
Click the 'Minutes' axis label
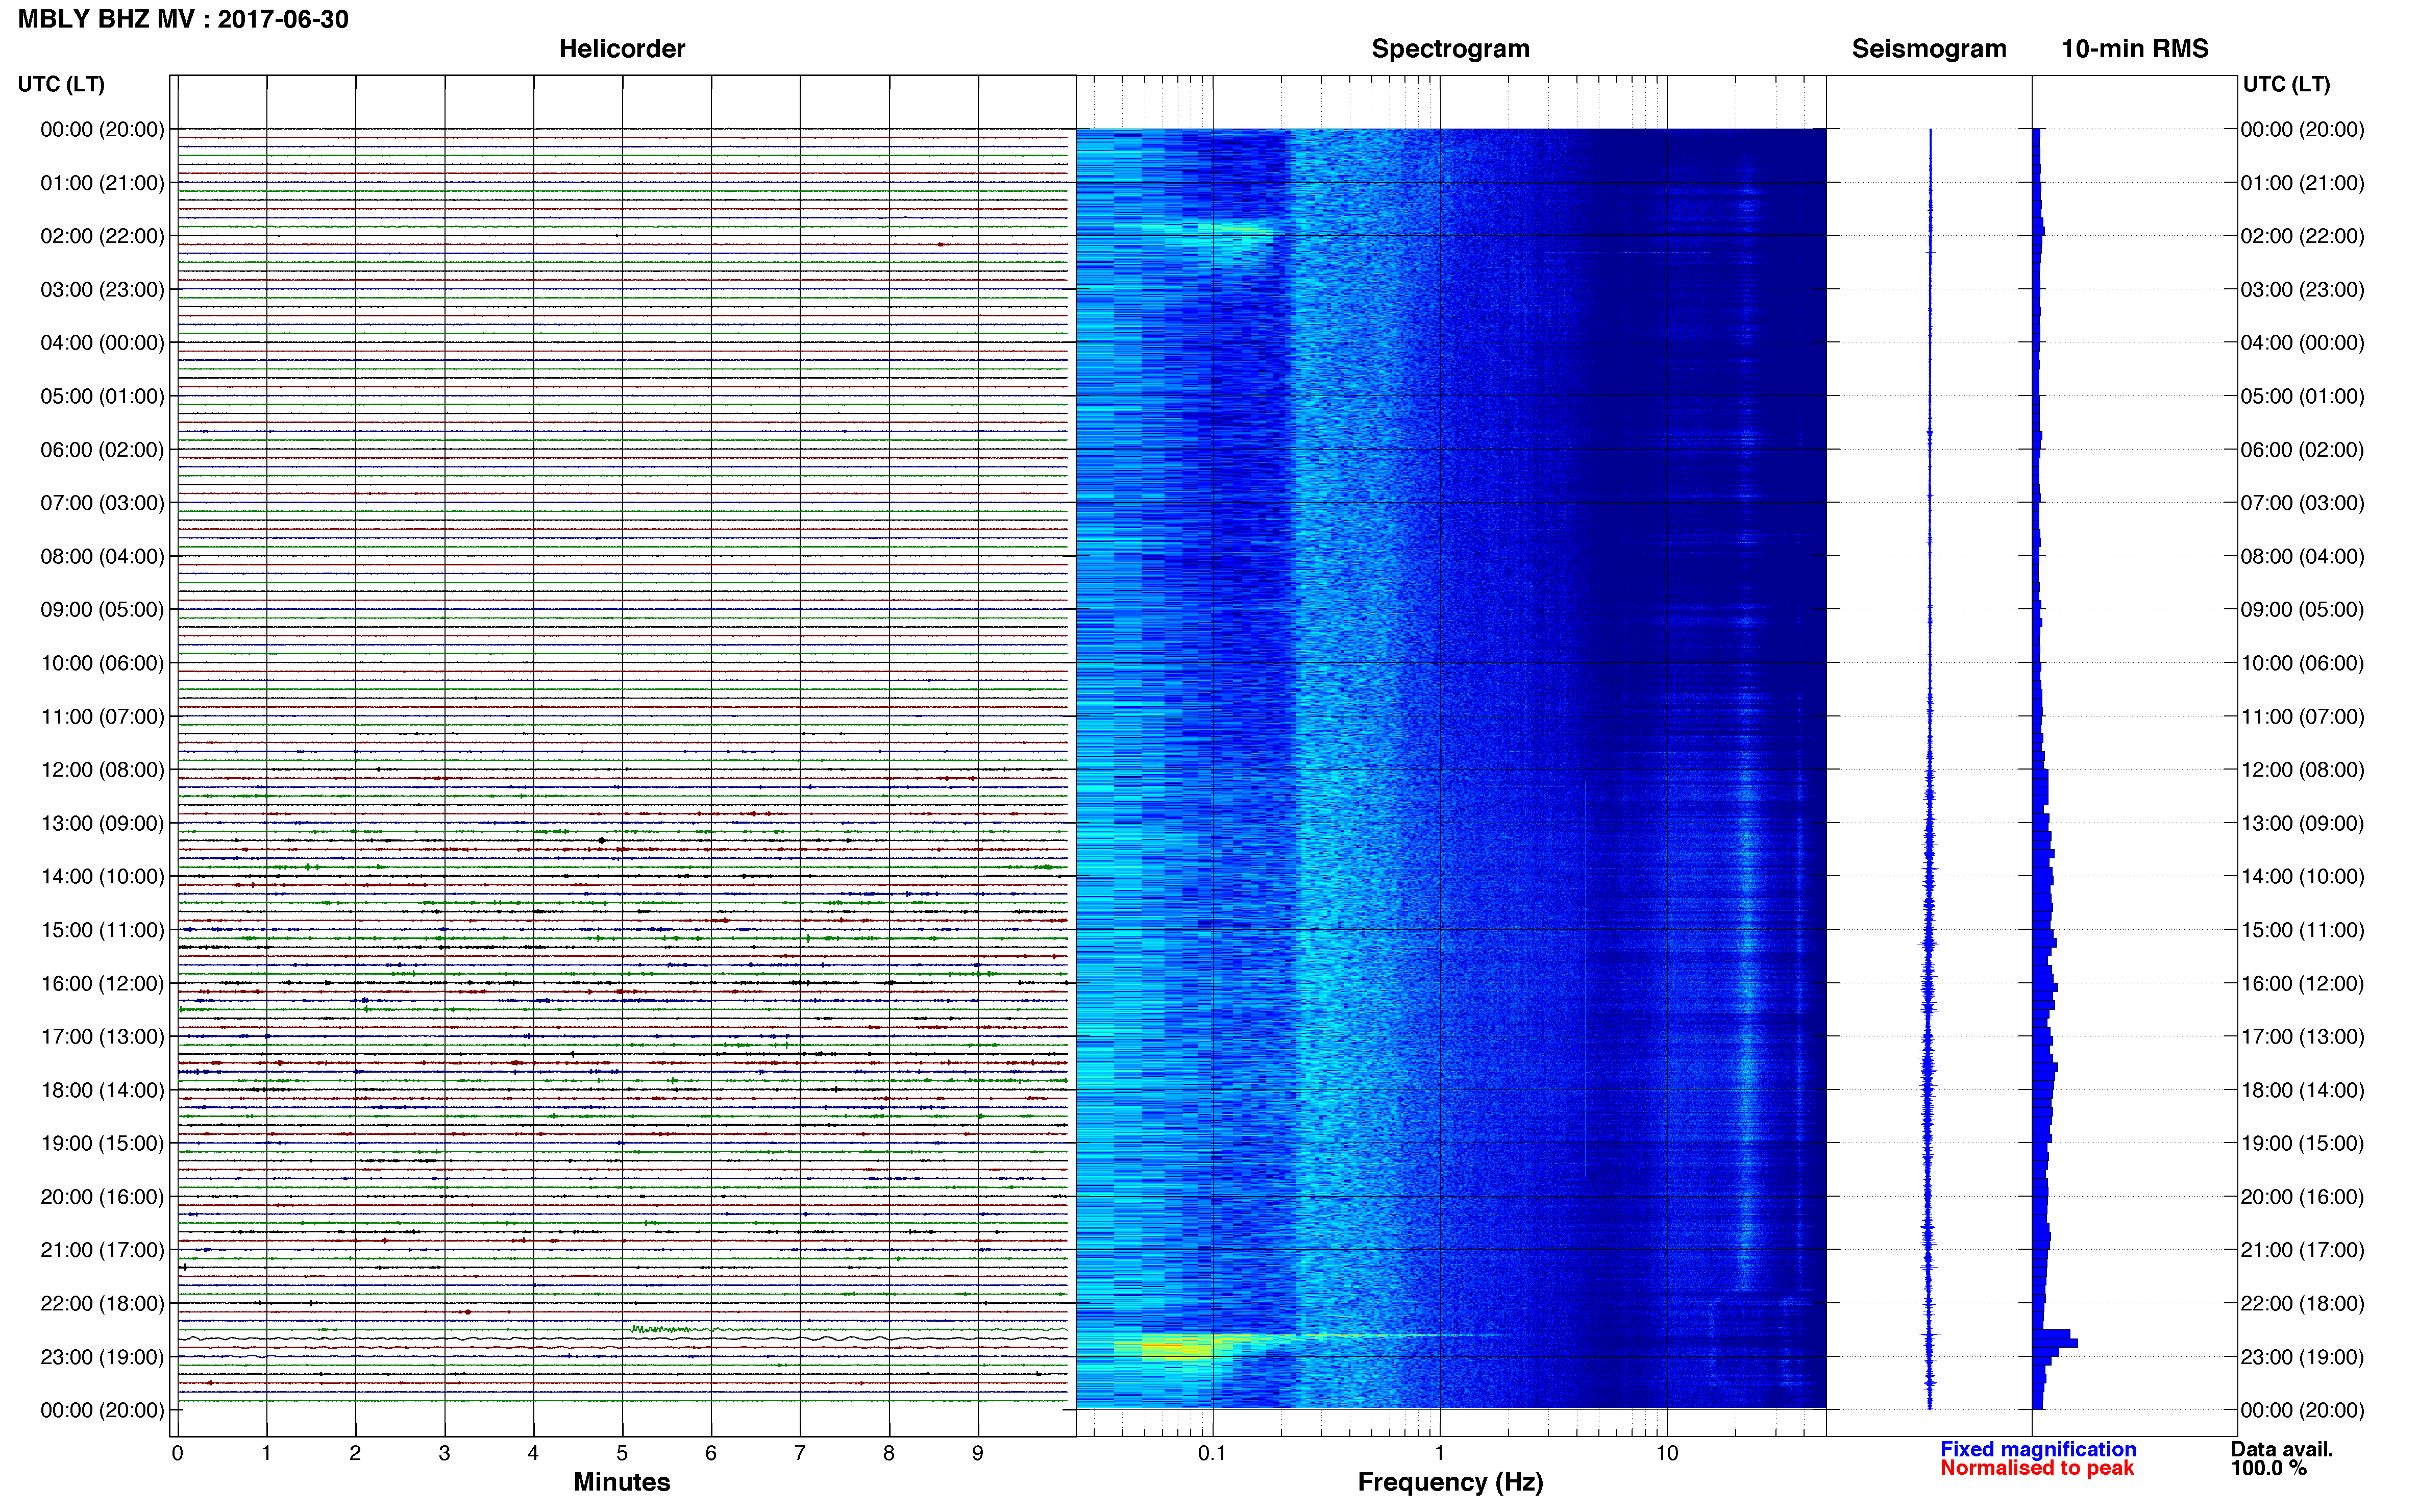tap(622, 1482)
